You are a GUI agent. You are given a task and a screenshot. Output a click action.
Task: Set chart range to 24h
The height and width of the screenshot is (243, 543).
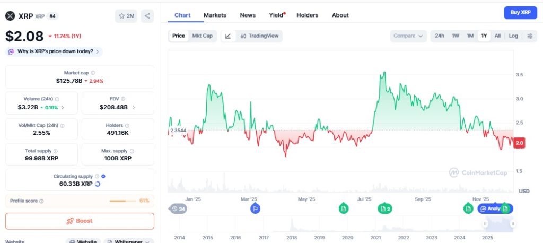pyautogui.click(x=440, y=36)
